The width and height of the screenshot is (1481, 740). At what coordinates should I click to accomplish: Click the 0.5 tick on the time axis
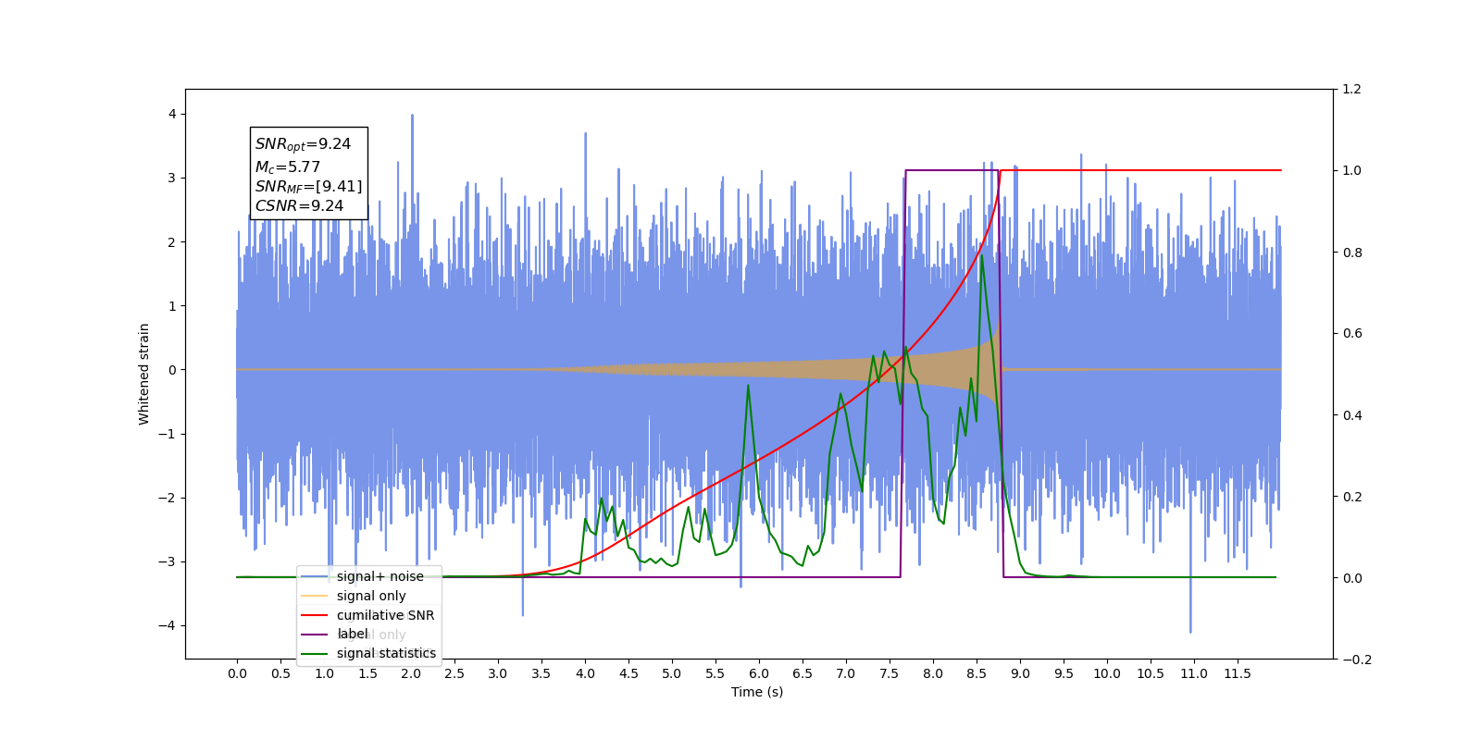tap(280, 673)
